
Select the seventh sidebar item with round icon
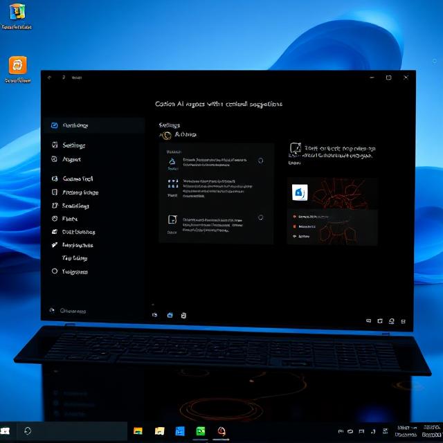tap(64, 219)
